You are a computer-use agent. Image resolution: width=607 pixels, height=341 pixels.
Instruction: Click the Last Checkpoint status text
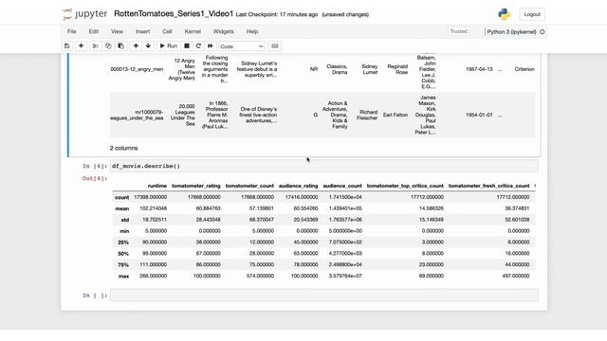[276, 15]
